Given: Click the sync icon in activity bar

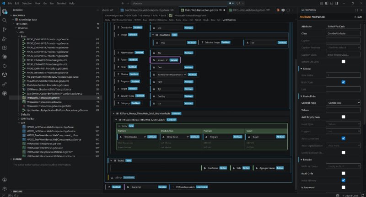Looking at the screenshot, I should (x=5, y=66).
